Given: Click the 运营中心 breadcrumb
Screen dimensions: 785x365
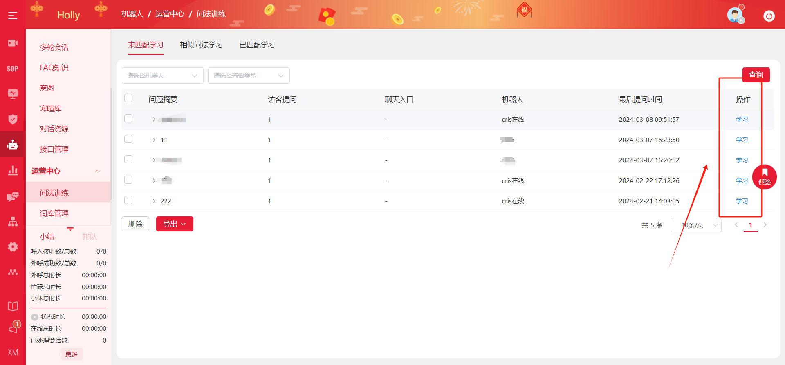Looking at the screenshot, I should (170, 14).
